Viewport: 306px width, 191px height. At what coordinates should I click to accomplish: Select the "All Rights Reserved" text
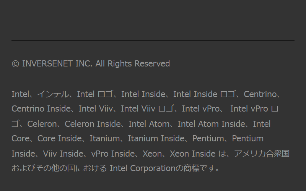(x=132, y=64)
